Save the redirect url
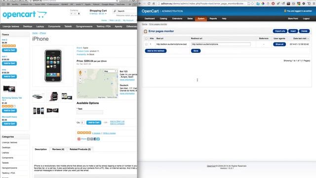 (196, 51)
